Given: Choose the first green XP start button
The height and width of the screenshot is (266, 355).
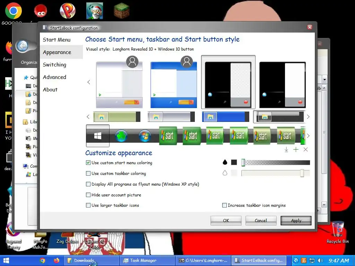Looking at the screenshot, I should click(168, 136).
